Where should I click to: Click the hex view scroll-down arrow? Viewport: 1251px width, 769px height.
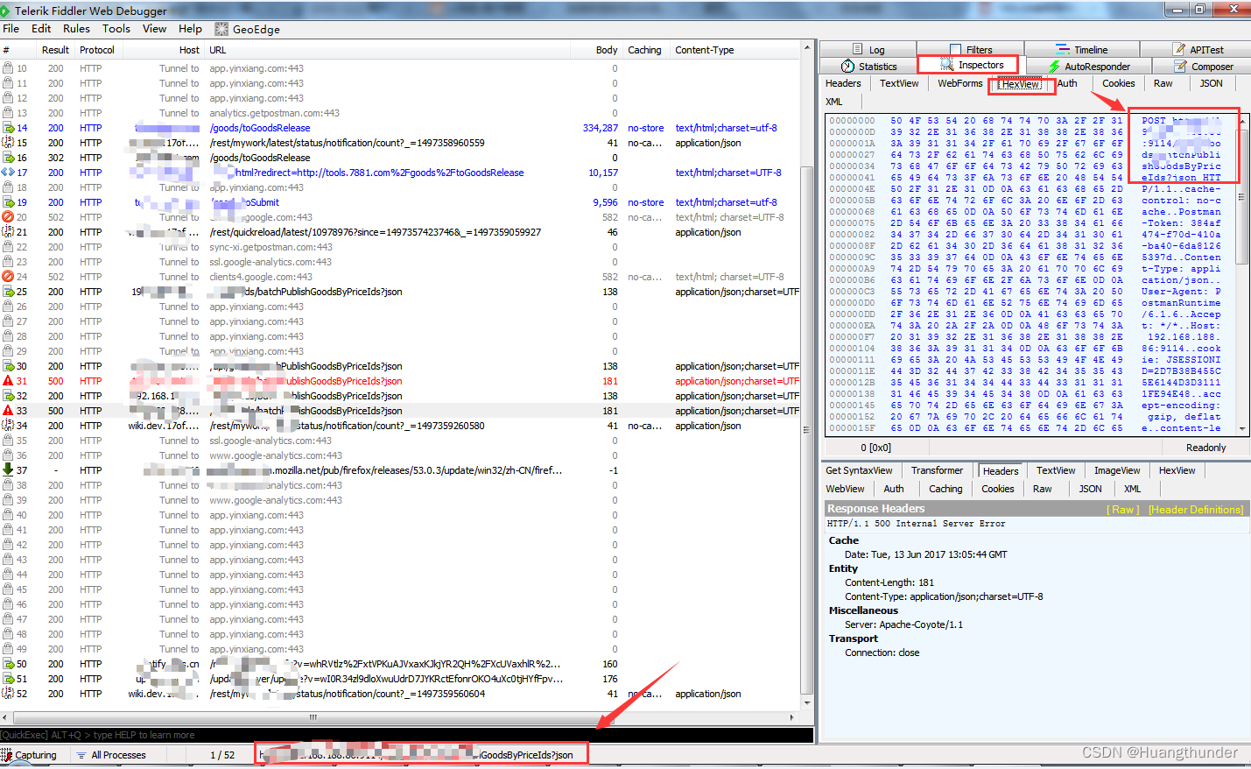click(1242, 429)
